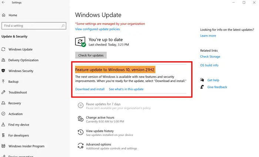This screenshot has height=157, width=259.
Task: Open Windows Insider Program page
Action: tap(26, 146)
